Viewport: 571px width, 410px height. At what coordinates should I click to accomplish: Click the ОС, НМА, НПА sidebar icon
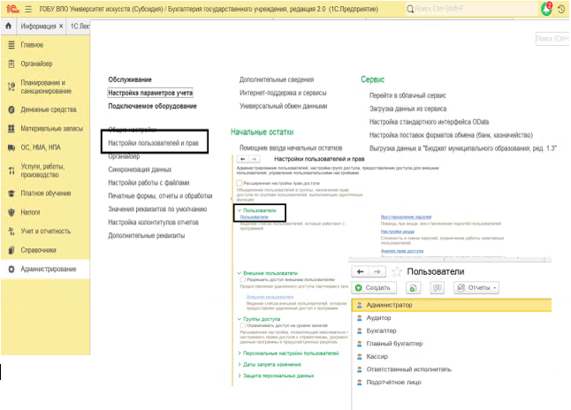pos(11,148)
